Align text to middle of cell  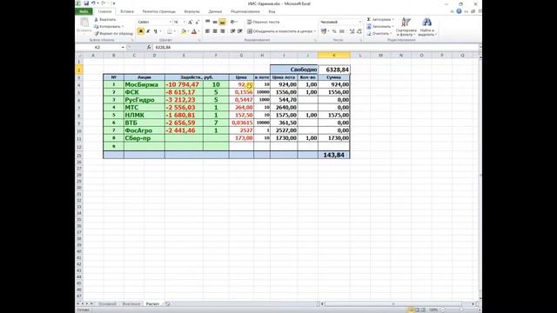[215, 22]
